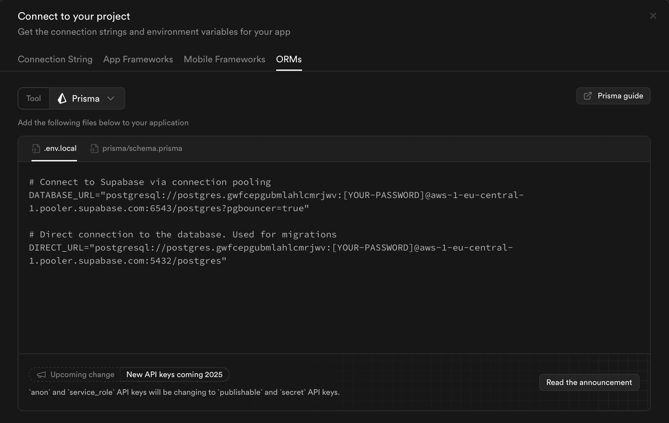
Task: Click the 'Get the connection strings' subtitle
Action: point(154,32)
